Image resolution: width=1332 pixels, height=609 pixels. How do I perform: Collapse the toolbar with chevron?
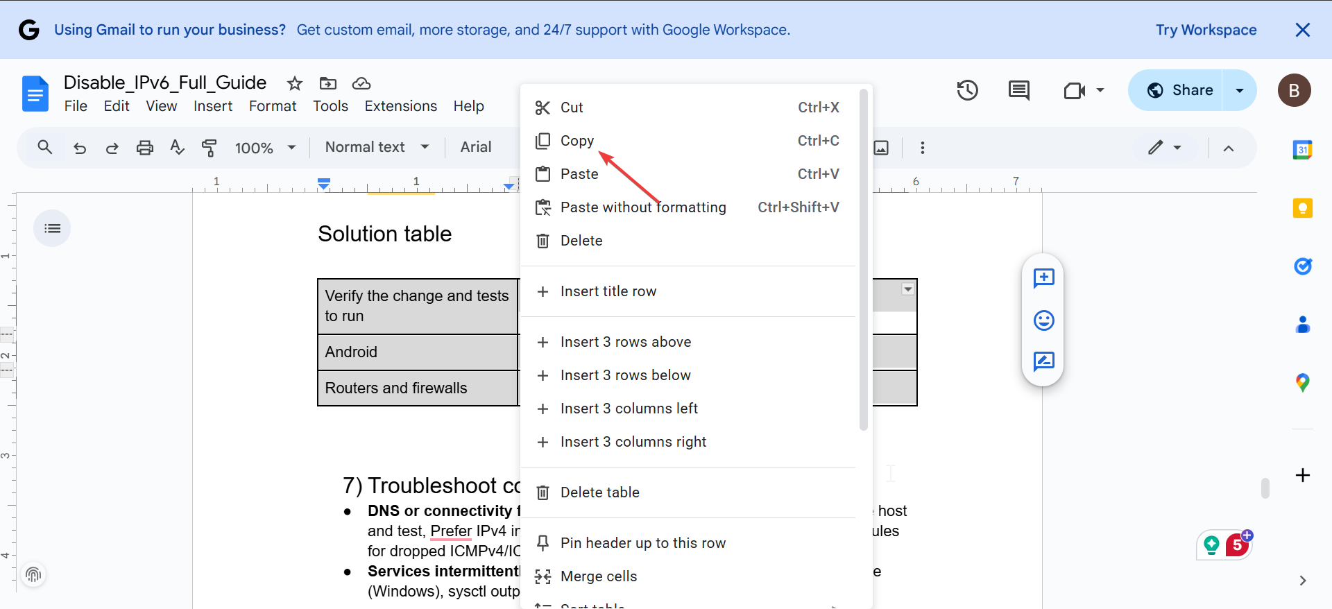pyautogui.click(x=1228, y=148)
